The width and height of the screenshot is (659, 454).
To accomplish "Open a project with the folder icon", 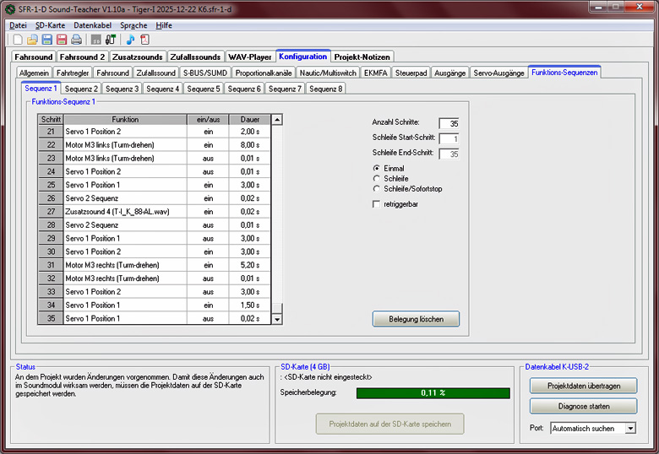I will point(32,40).
